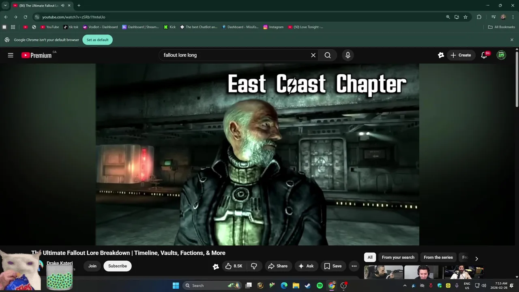Adjust volume via taskbar speaker icon
Screen dimensions: 519x292
pos(484,286)
